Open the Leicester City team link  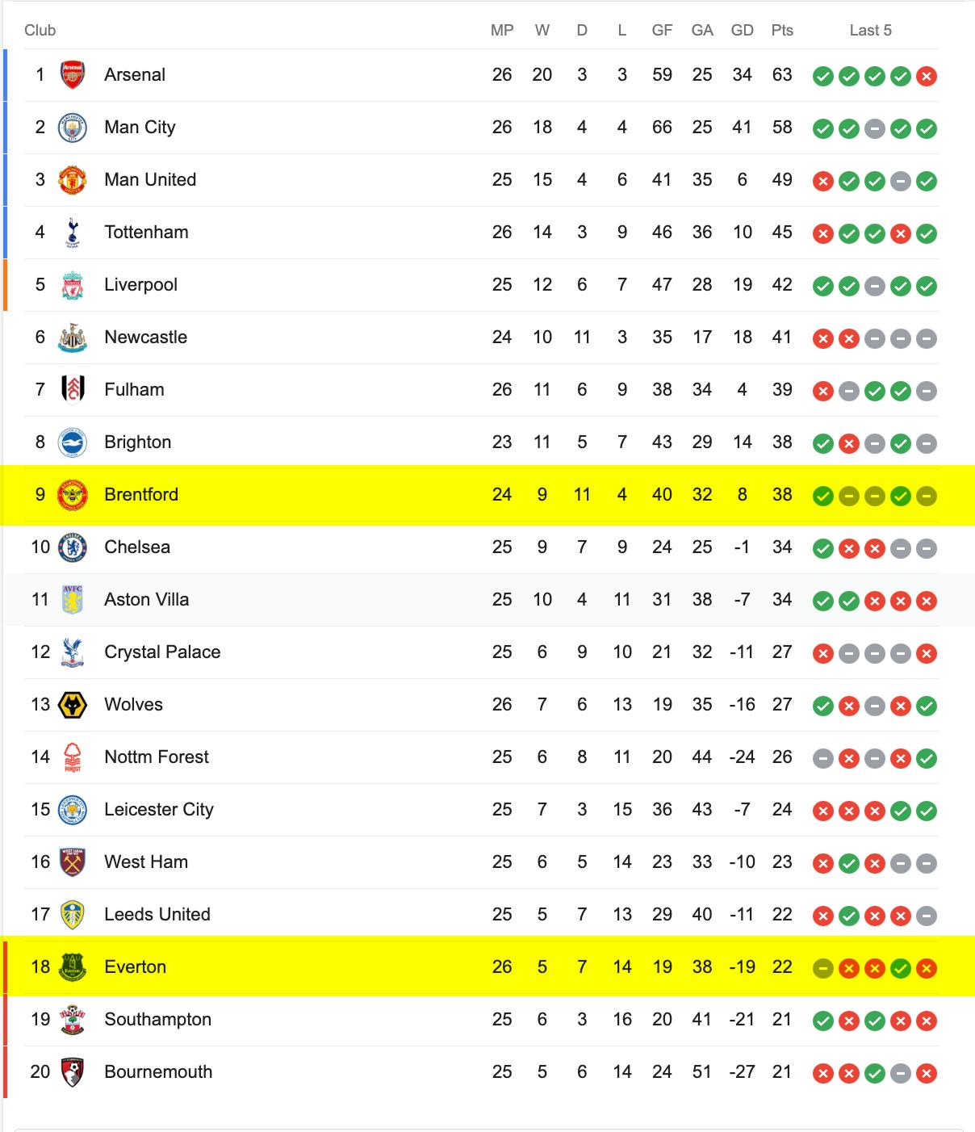tap(159, 810)
